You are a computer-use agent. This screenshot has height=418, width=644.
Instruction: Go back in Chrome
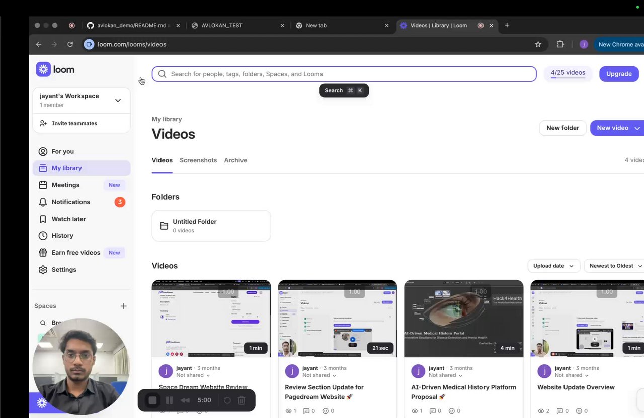click(39, 44)
